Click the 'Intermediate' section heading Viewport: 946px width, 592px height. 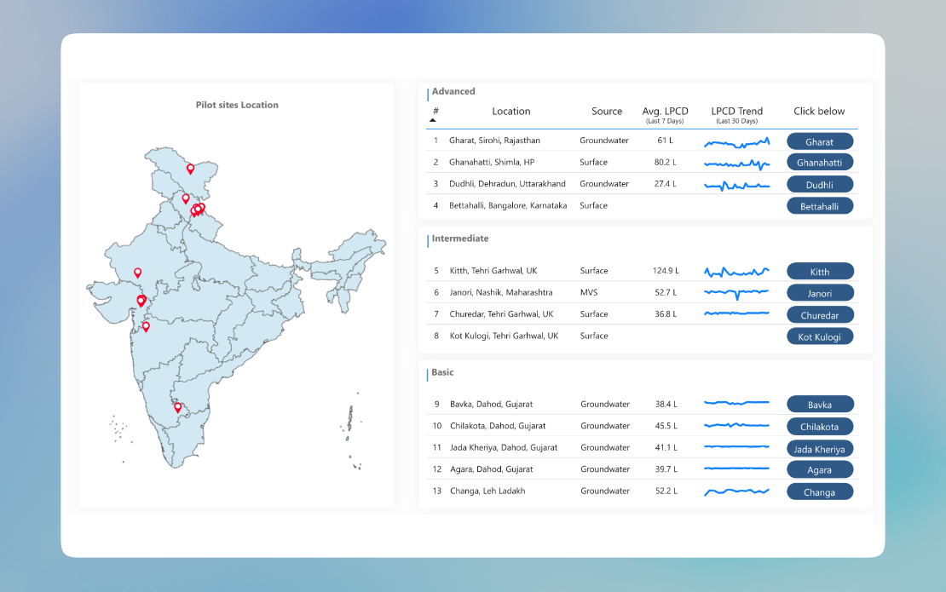[x=459, y=239]
